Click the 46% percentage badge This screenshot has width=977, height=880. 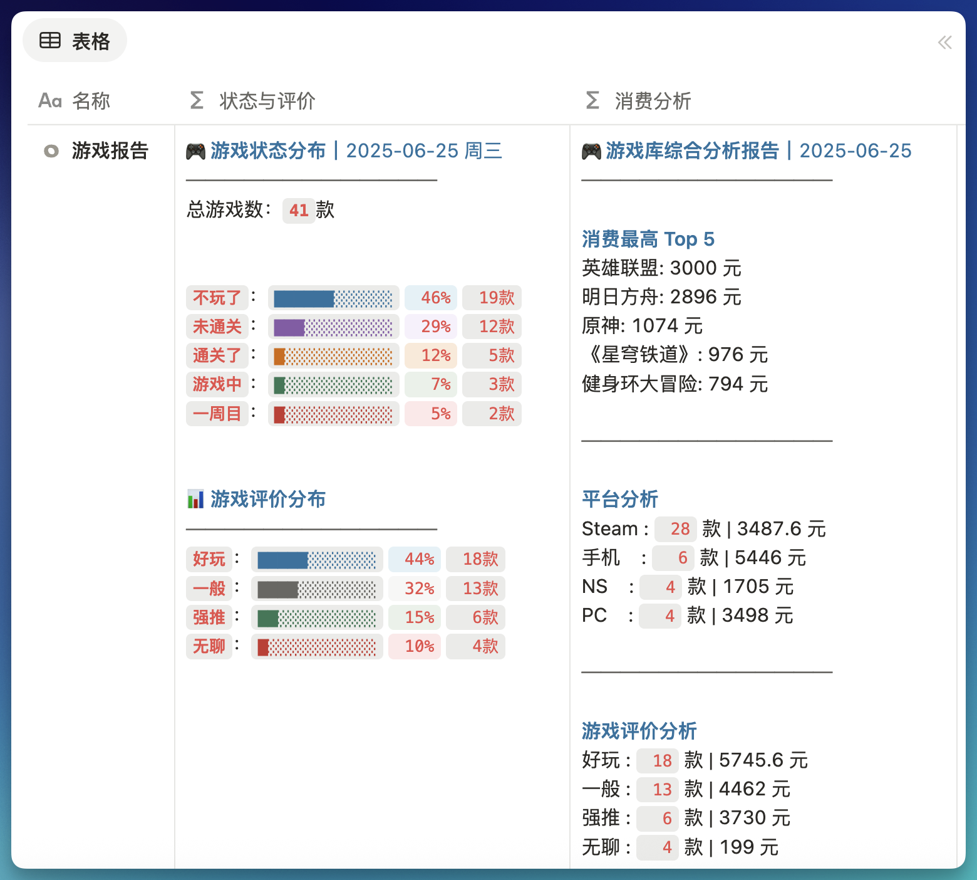click(x=431, y=298)
